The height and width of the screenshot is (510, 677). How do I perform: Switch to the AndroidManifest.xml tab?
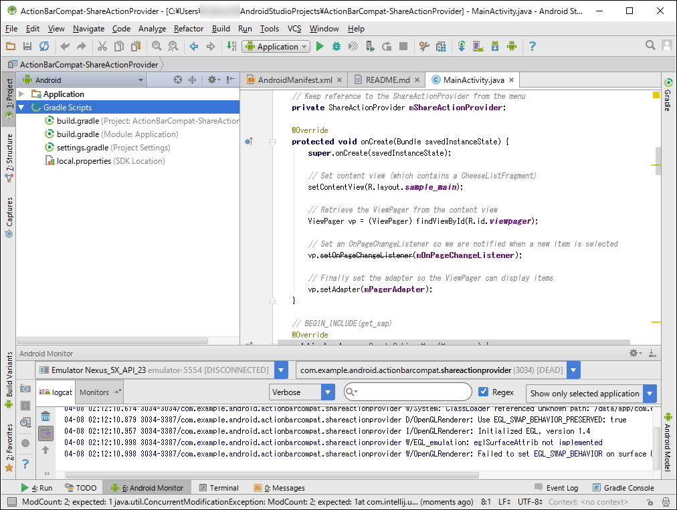tap(294, 80)
